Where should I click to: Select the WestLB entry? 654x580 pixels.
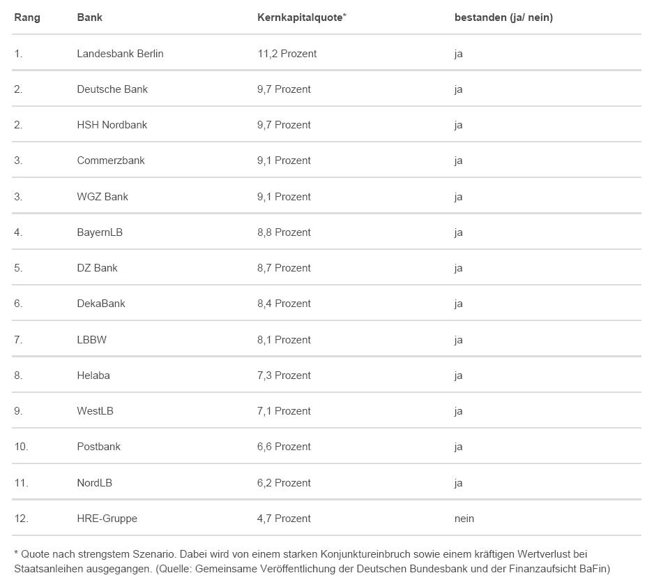coord(95,411)
